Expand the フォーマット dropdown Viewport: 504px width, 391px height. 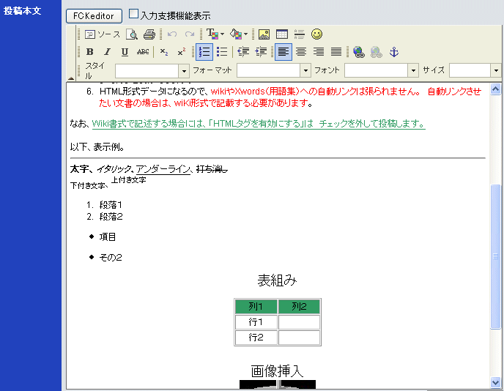click(305, 70)
